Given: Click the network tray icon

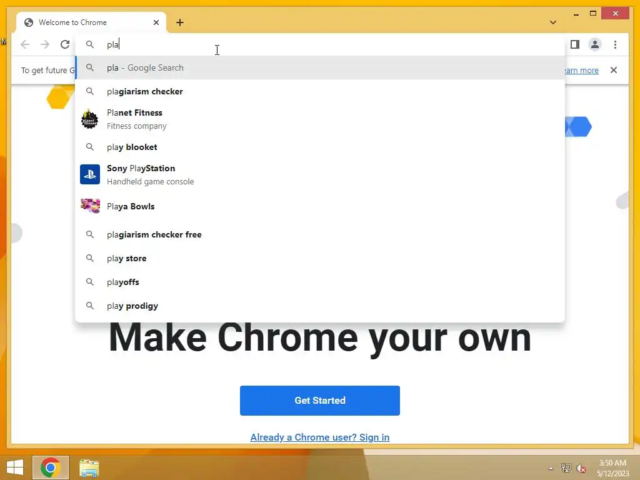Looking at the screenshot, I should click(566, 467).
